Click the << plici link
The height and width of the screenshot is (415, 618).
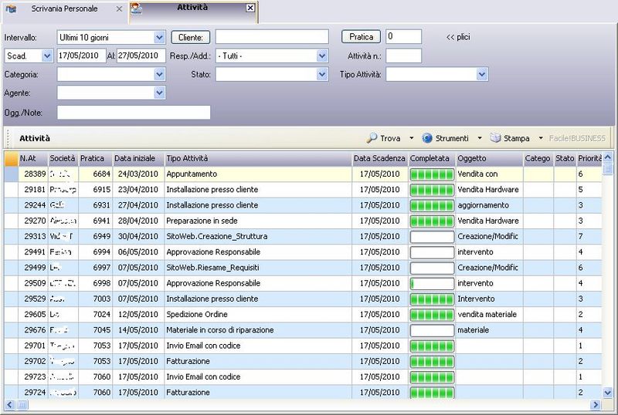pyautogui.click(x=458, y=37)
